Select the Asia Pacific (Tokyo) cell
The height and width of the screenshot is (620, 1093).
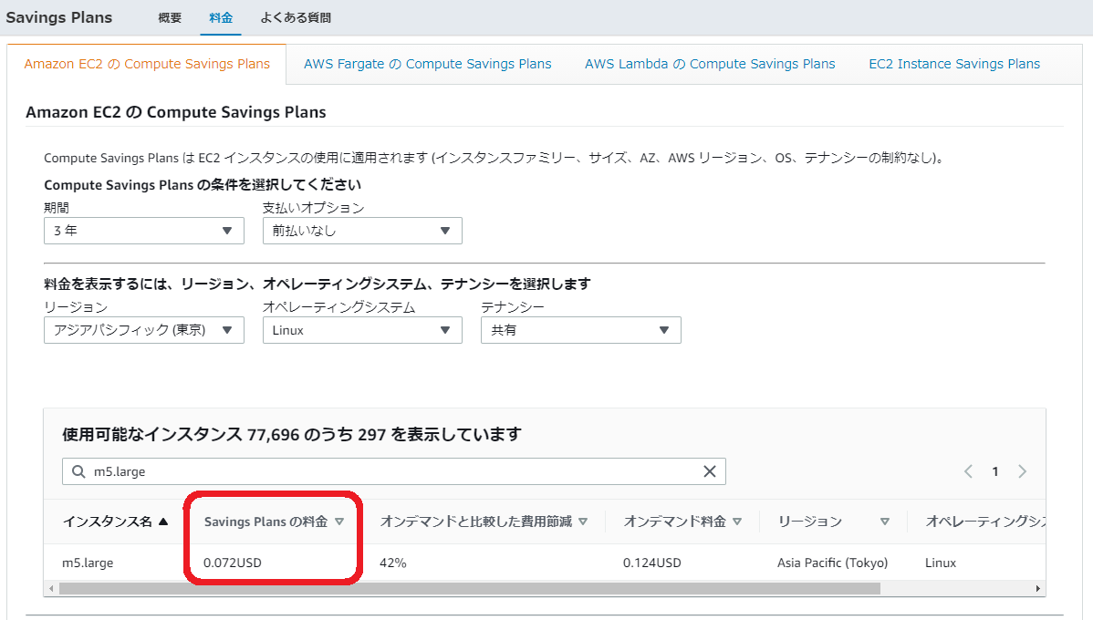(833, 563)
